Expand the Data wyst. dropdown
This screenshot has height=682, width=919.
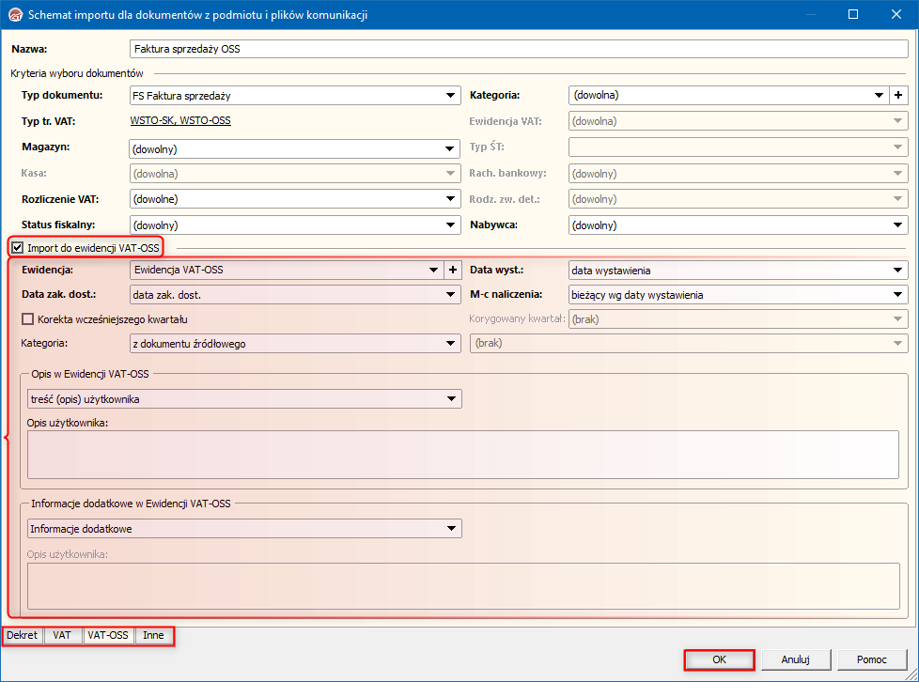(898, 271)
